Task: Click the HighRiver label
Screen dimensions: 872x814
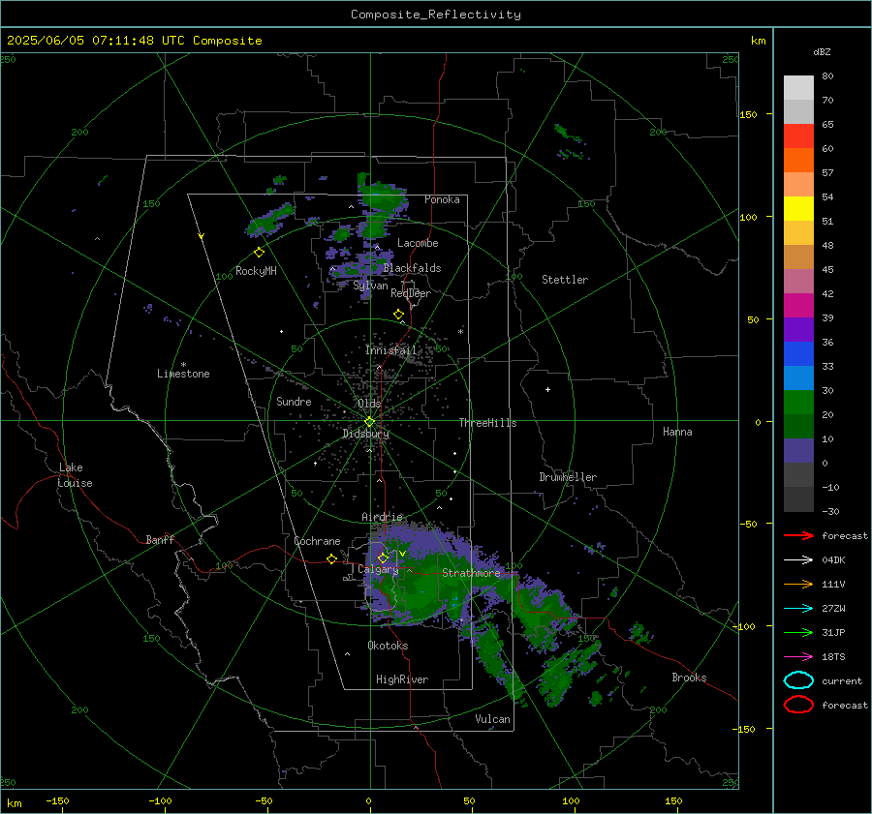Action: click(402, 679)
